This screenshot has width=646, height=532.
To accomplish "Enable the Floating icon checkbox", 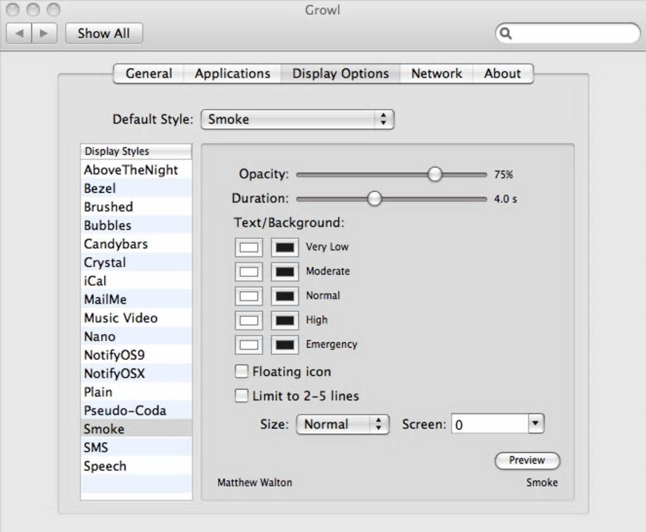I will [x=241, y=371].
